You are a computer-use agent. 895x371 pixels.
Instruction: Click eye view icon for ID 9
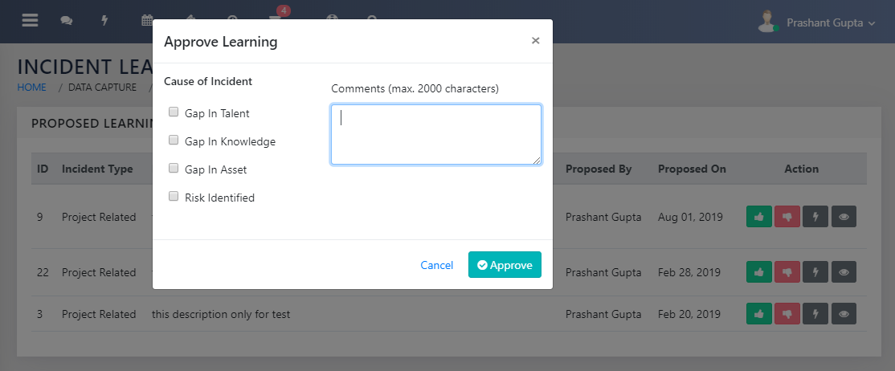[x=844, y=217]
